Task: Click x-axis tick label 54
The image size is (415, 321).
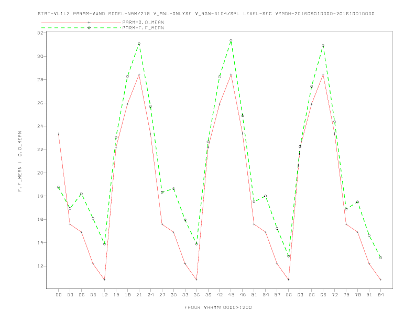Action: (266, 295)
